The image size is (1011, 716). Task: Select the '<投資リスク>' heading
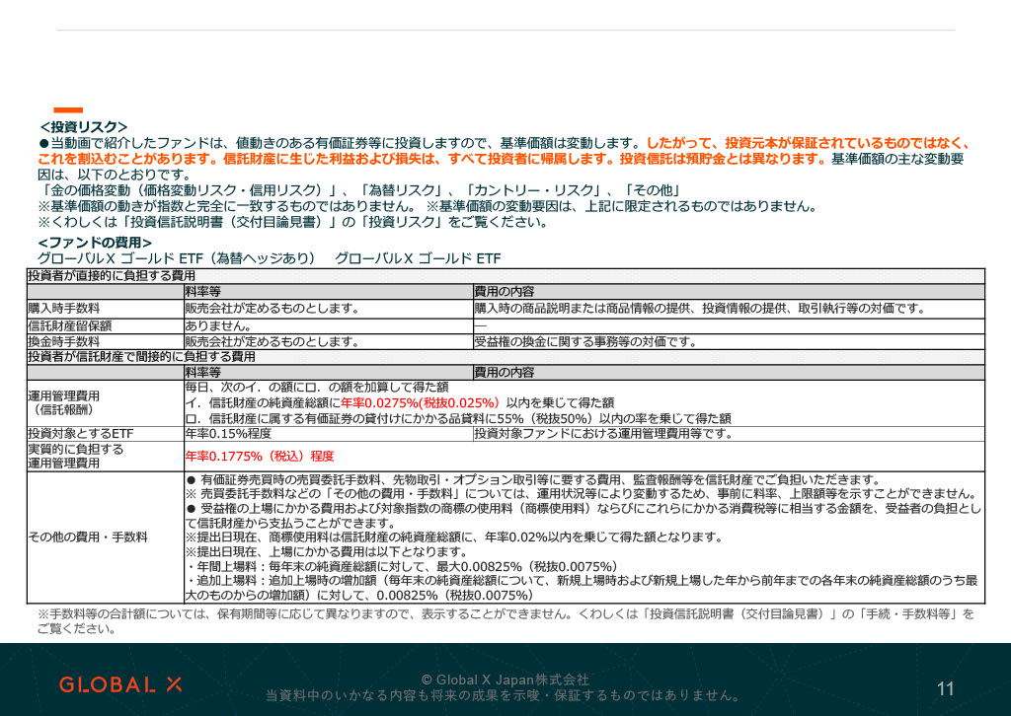tap(83, 127)
